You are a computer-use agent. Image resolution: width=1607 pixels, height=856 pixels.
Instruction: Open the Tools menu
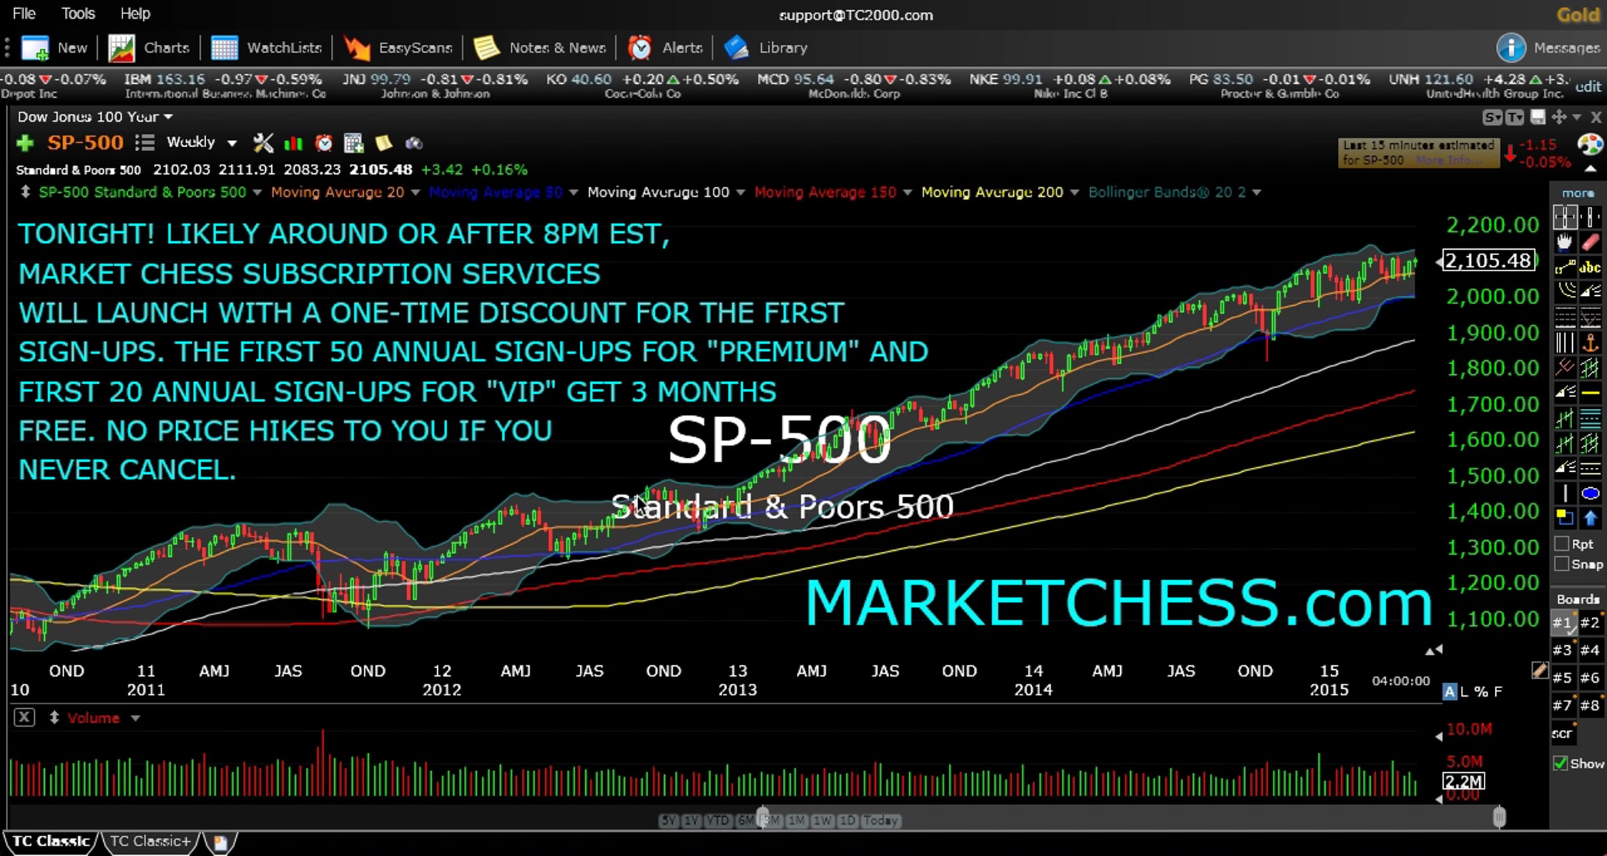[x=78, y=13]
